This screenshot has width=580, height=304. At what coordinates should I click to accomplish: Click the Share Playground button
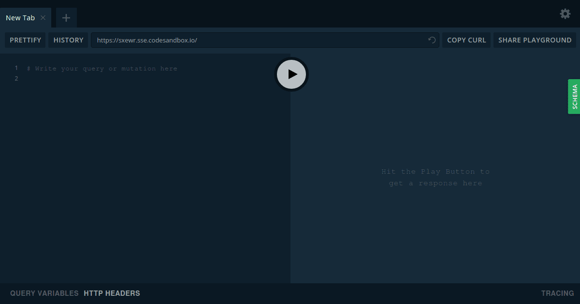coord(535,40)
